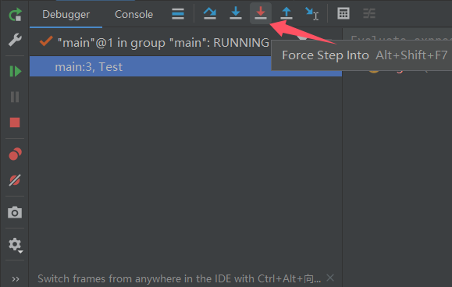Mute all breakpoints
This screenshot has height=287, width=452.
click(15, 180)
